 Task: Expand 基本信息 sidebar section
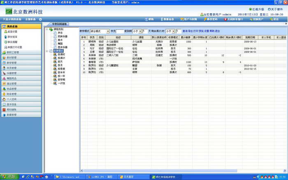tap(21, 104)
